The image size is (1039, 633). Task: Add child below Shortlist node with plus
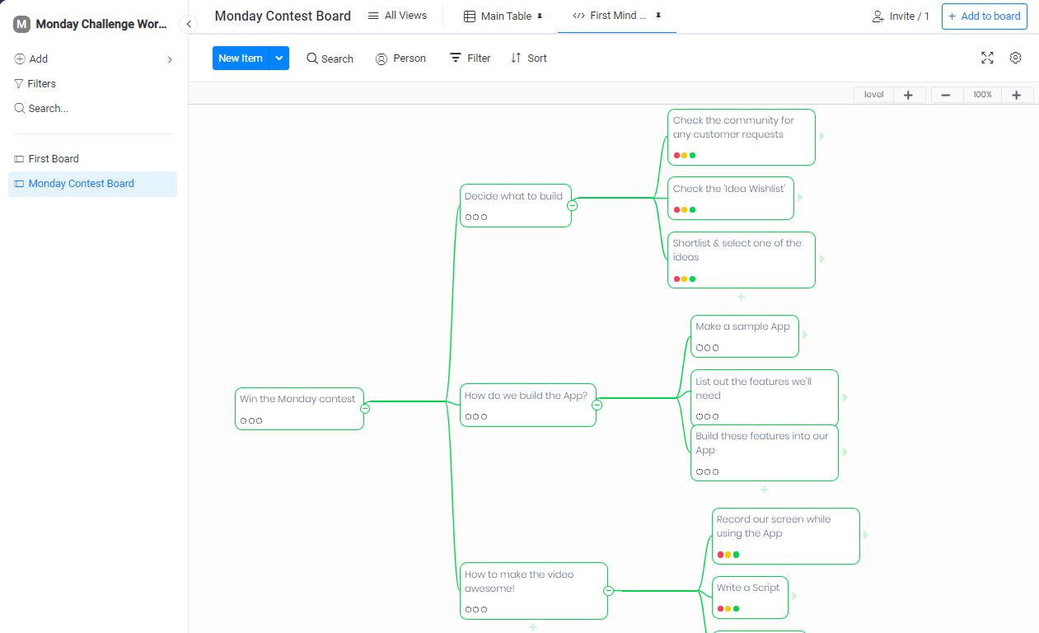[742, 297]
